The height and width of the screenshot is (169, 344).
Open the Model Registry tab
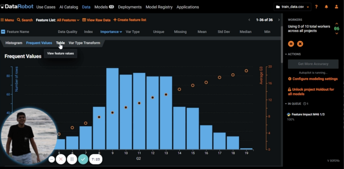click(x=159, y=7)
